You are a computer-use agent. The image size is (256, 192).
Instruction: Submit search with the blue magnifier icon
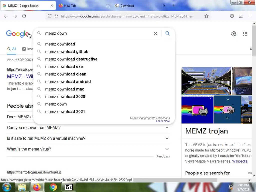click(x=167, y=33)
